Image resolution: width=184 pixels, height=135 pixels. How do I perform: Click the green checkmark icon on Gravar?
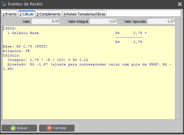pyautogui.click(x=13, y=128)
